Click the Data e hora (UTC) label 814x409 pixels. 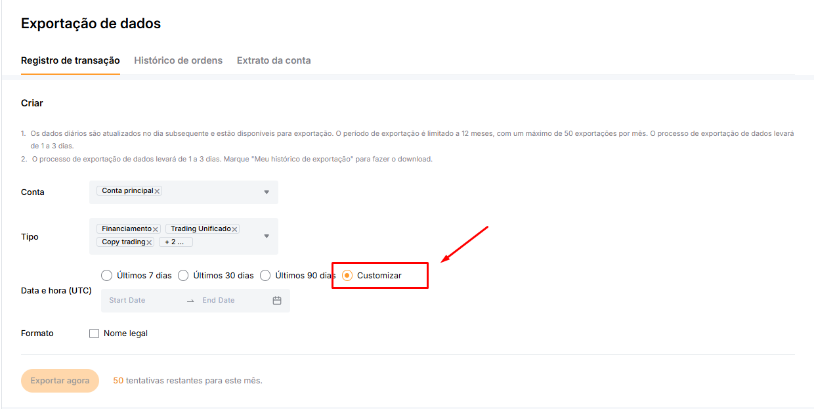56,291
